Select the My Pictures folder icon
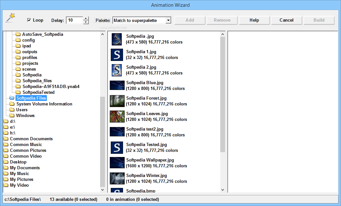The height and width of the screenshot is (206, 341). point(6,179)
